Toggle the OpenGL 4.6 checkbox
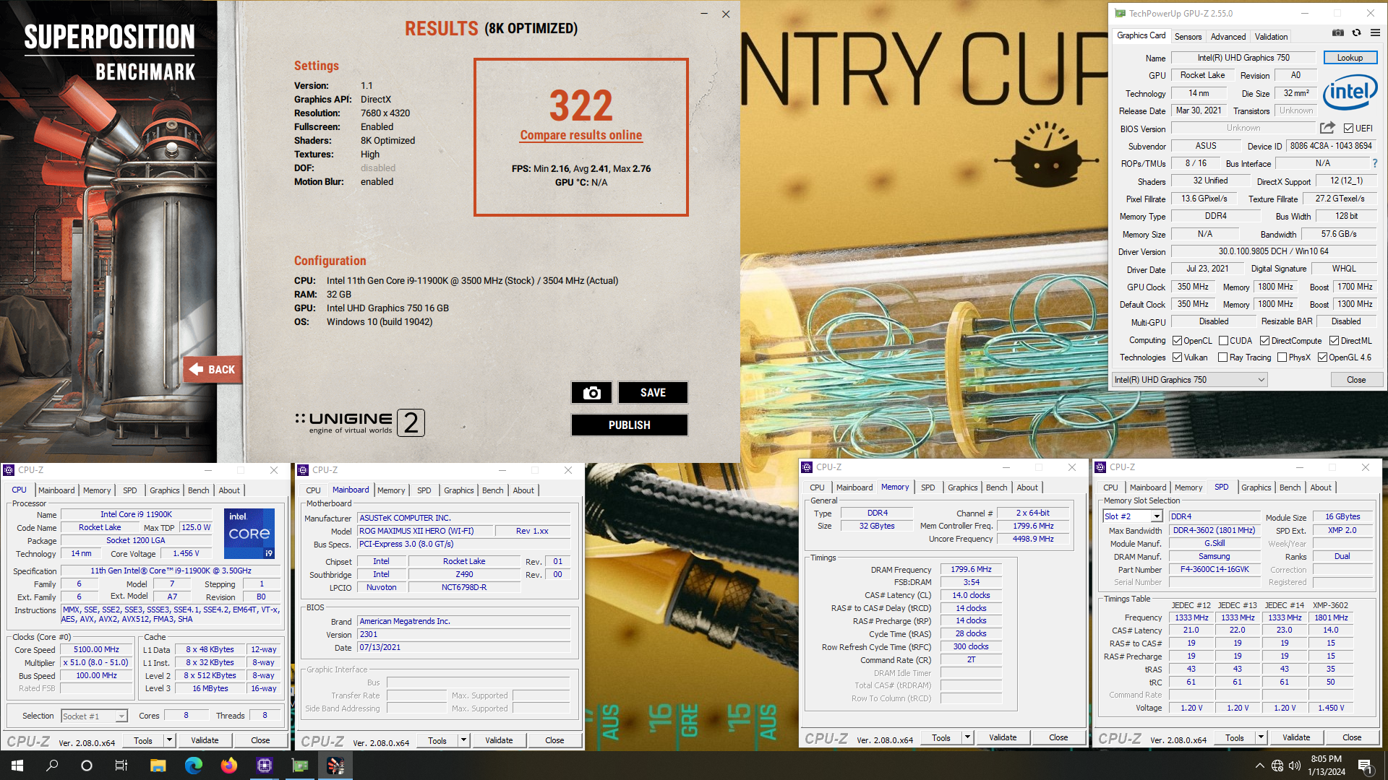Viewport: 1388px width, 780px height. point(1322,357)
